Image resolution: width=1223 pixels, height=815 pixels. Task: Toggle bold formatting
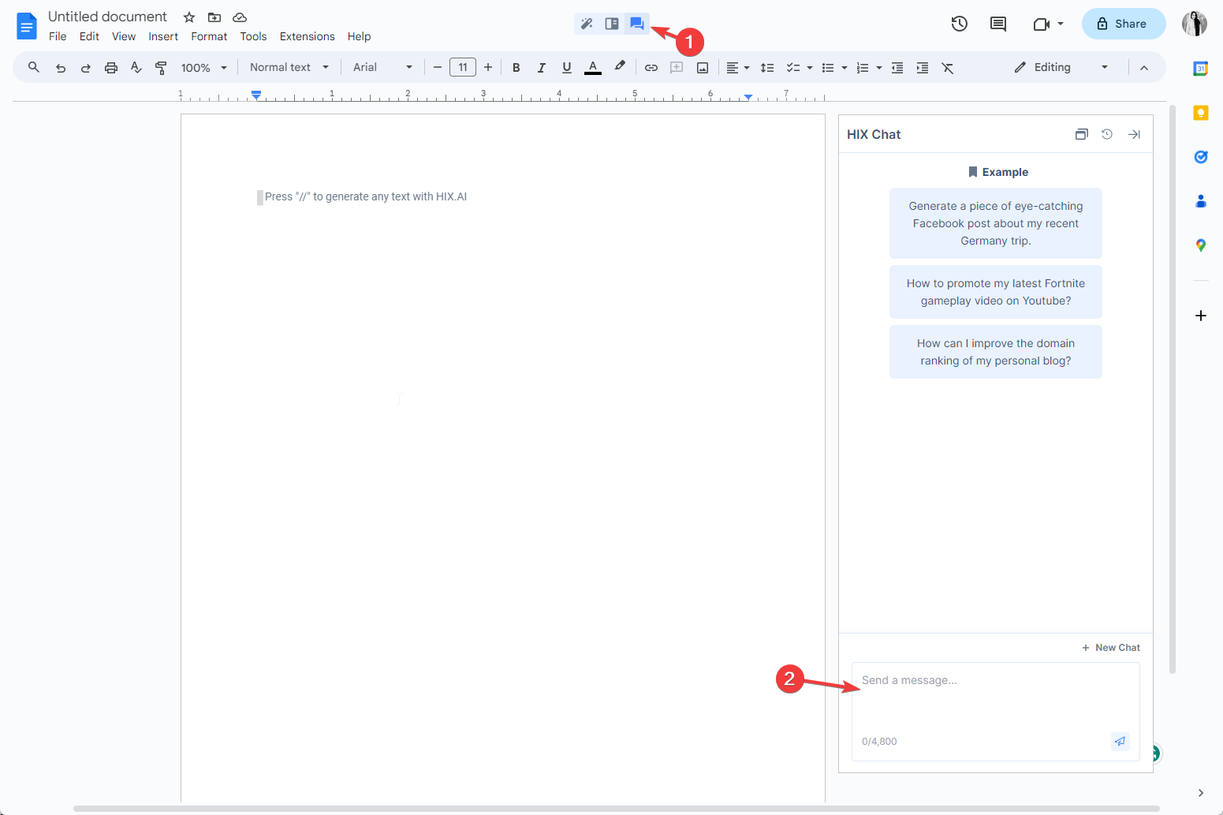point(516,68)
